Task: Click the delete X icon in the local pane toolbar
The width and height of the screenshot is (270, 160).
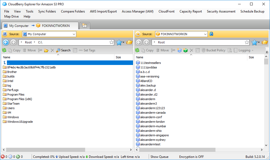Action: click(52, 50)
